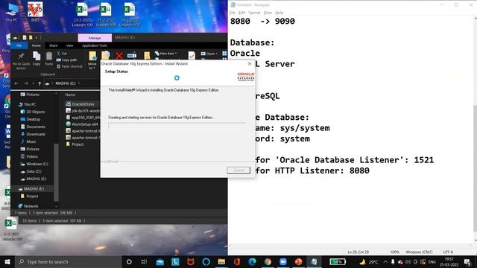Click Cancel in Oracle Install Wizard
477x268 pixels.
click(x=238, y=170)
